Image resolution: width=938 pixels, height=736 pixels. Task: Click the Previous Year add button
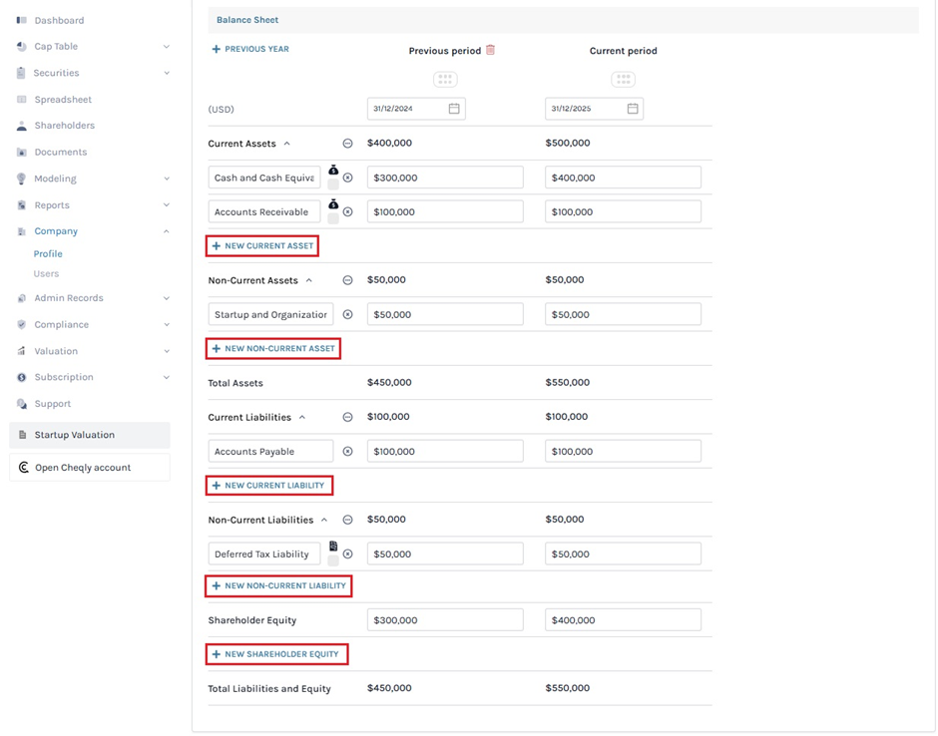[250, 49]
